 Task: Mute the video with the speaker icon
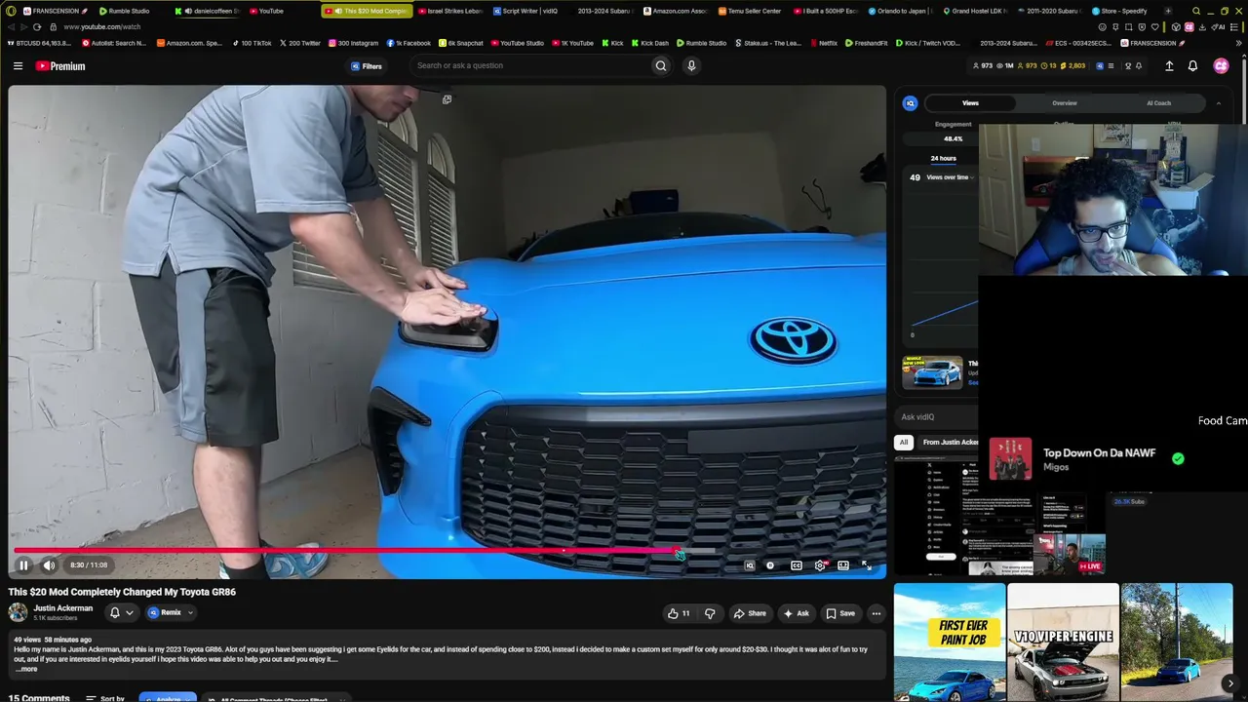point(49,565)
